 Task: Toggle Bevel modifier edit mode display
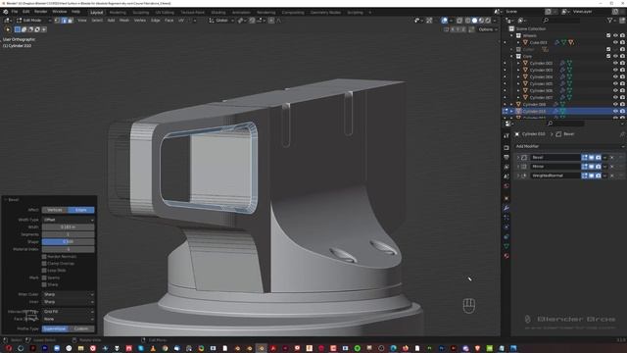click(585, 157)
